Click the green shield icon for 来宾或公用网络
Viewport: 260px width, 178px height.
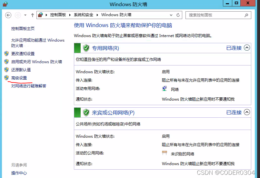(86, 113)
